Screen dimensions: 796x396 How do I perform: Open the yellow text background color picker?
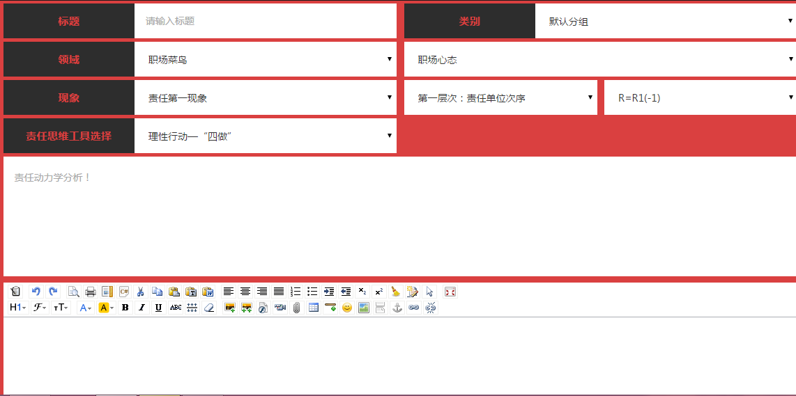click(x=106, y=308)
